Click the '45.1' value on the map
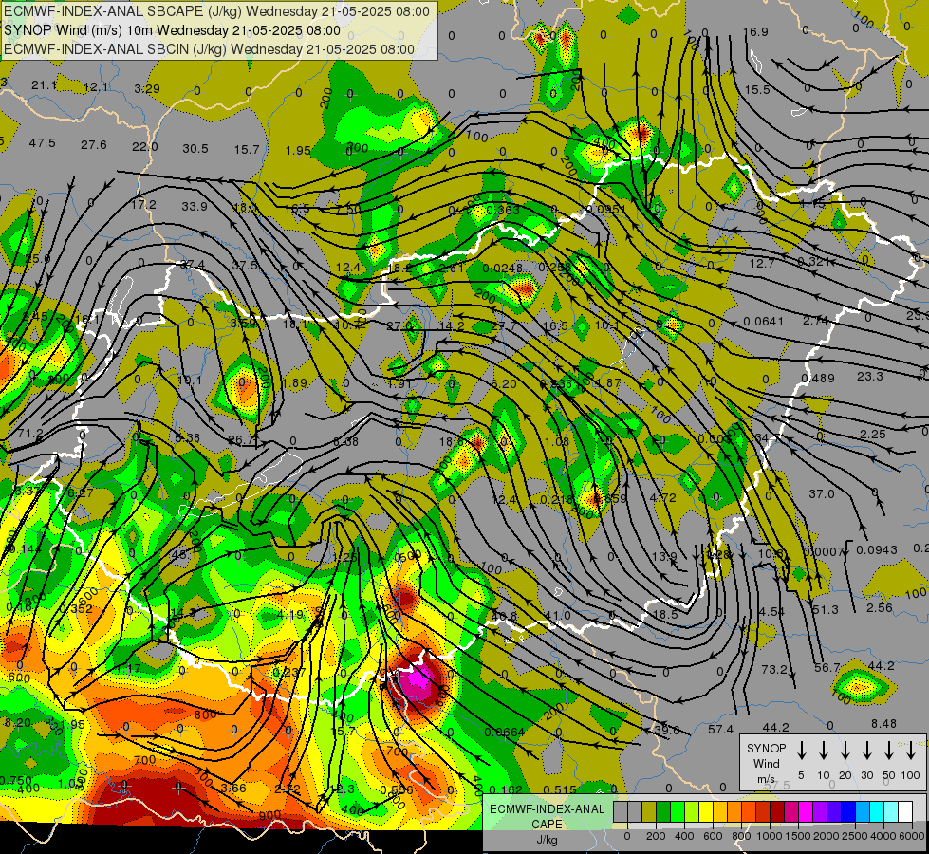Viewport: 929px width, 854px height. pos(184,554)
